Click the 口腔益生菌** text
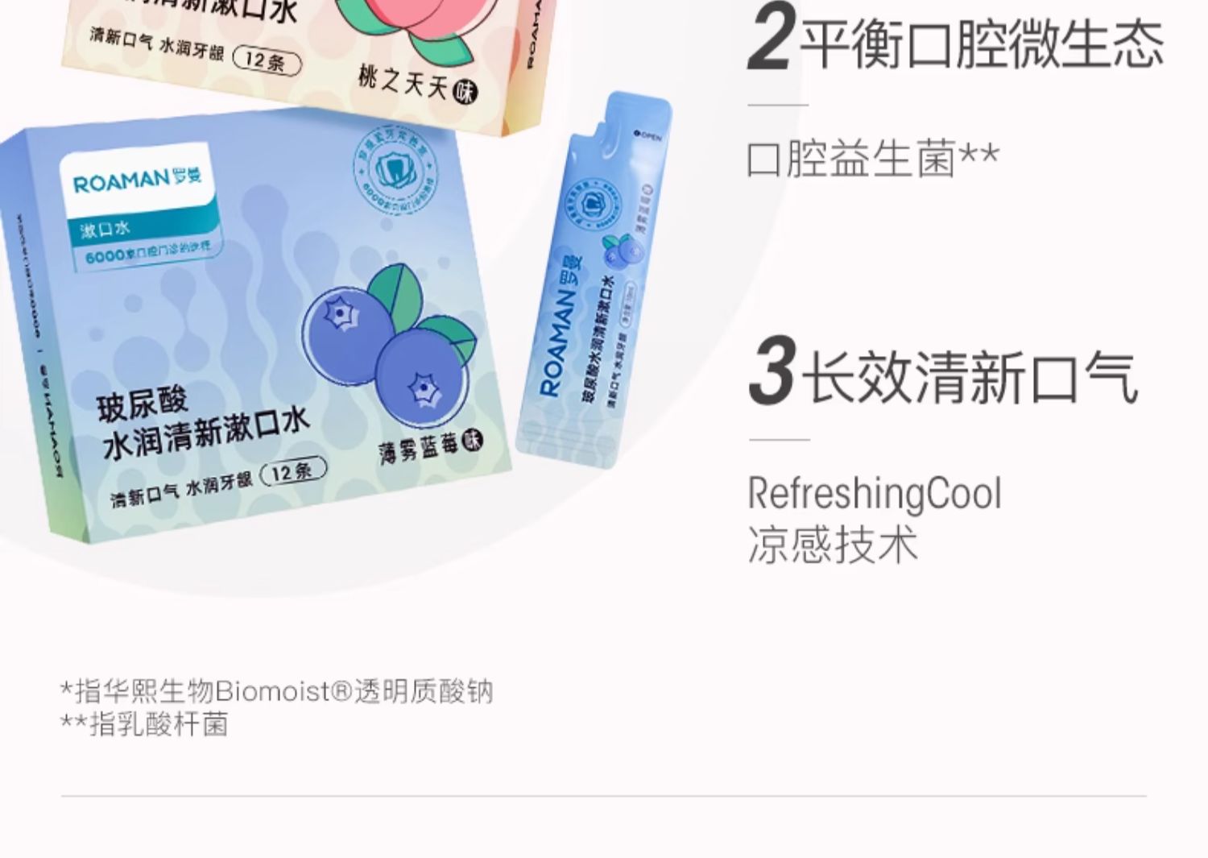 pyautogui.click(x=873, y=158)
